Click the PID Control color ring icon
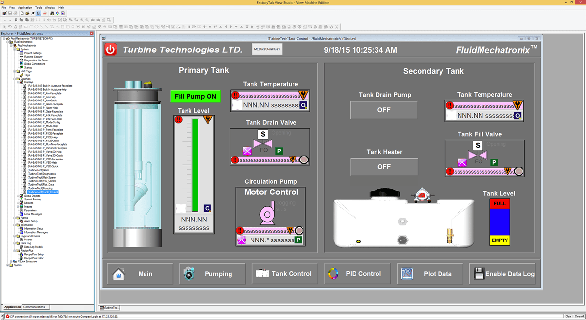Viewport: 586px width, 320px height. coord(333,274)
